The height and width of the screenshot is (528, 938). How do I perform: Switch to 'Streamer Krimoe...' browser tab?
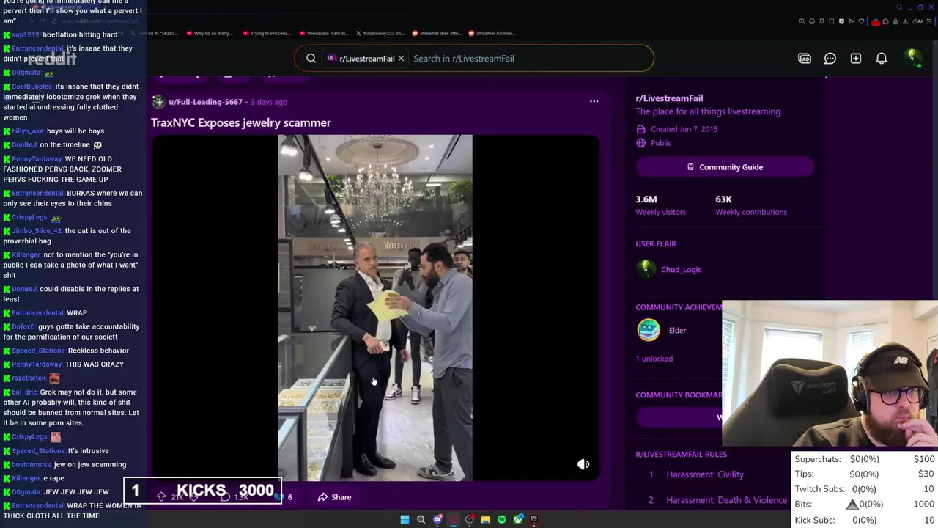[x=492, y=33]
